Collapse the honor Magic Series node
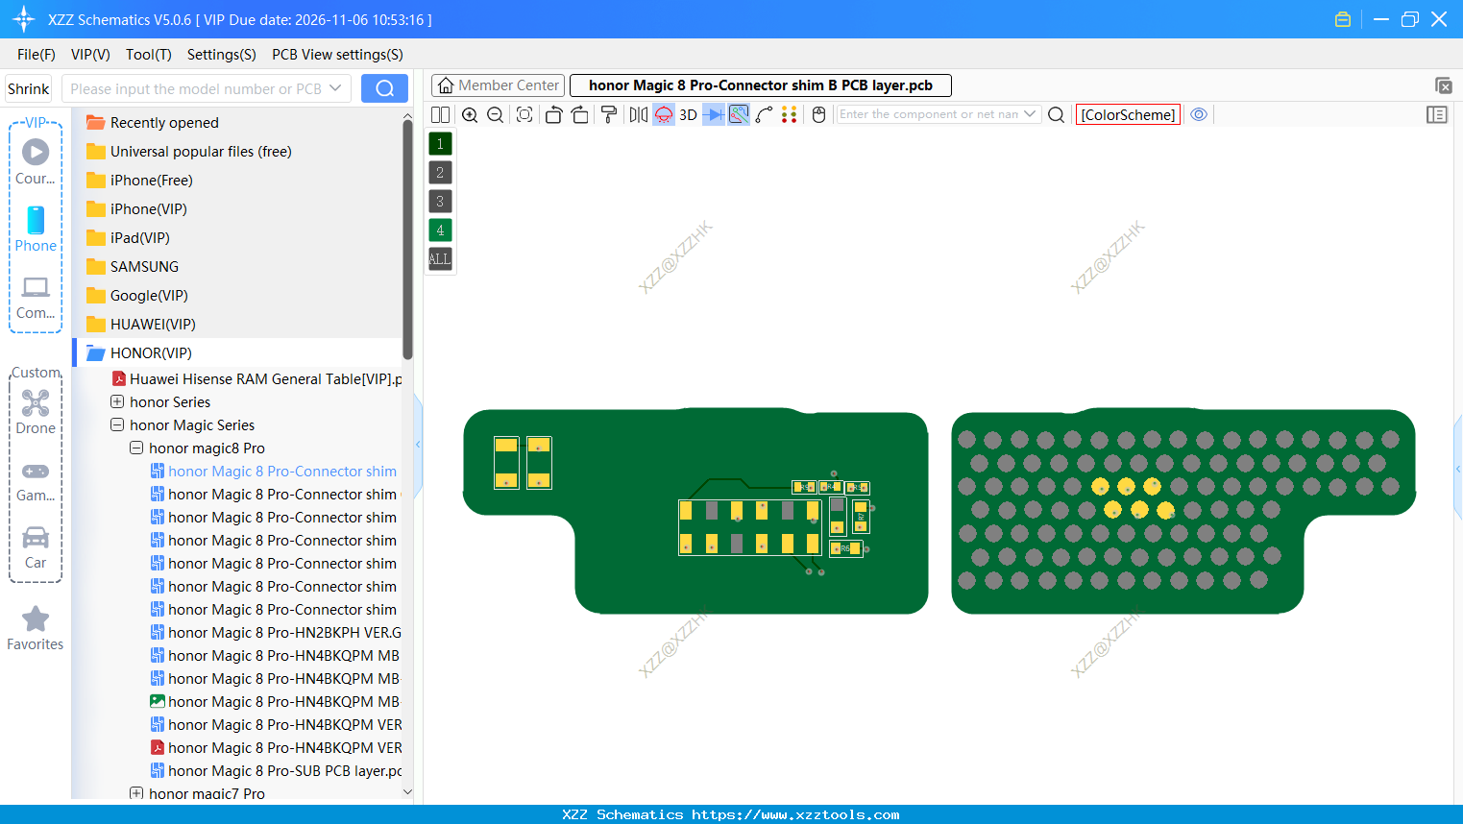Viewport: 1463px width, 824px height. 117,424
